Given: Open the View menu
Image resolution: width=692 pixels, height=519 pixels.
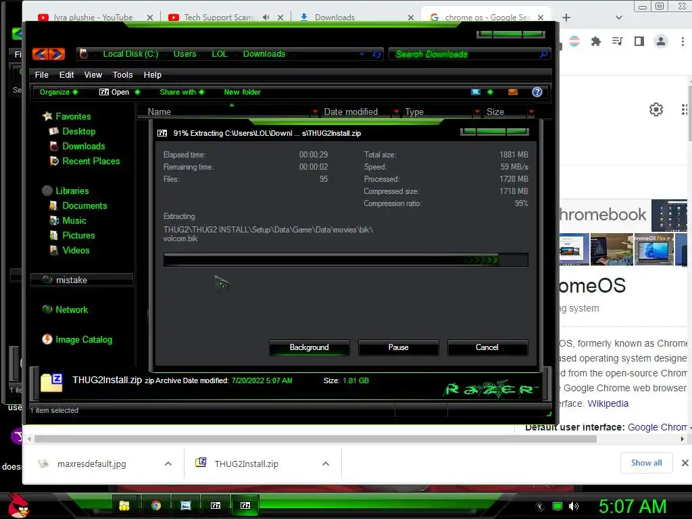Looking at the screenshot, I should click(x=93, y=75).
